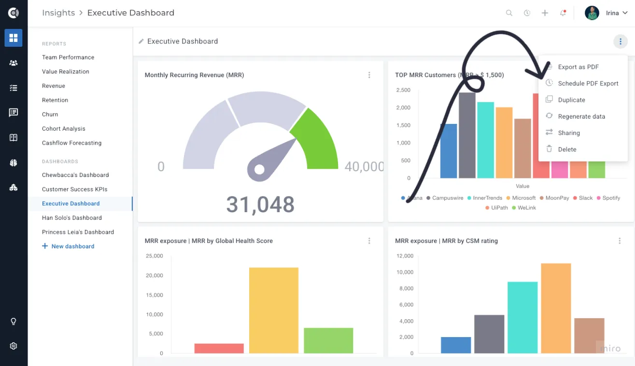The height and width of the screenshot is (366, 635).
Task: Open MRR by Global Health Score card options
Action: click(369, 241)
